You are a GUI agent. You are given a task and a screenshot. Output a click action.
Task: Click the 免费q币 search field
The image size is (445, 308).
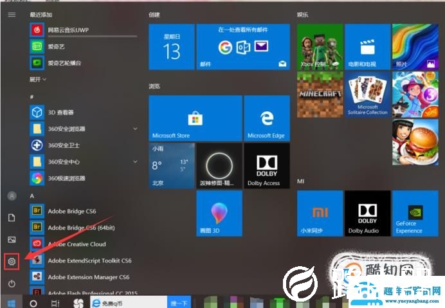(x=129, y=303)
